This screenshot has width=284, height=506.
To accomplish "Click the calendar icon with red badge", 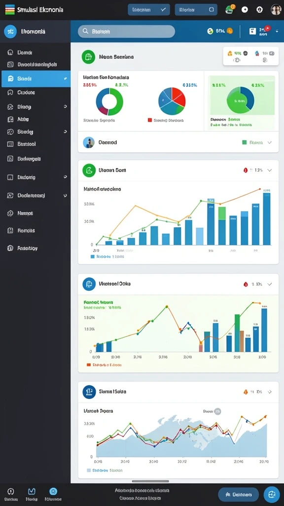I will tap(252, 31).
